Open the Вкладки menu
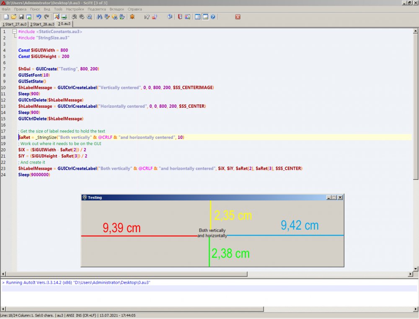 117,9
